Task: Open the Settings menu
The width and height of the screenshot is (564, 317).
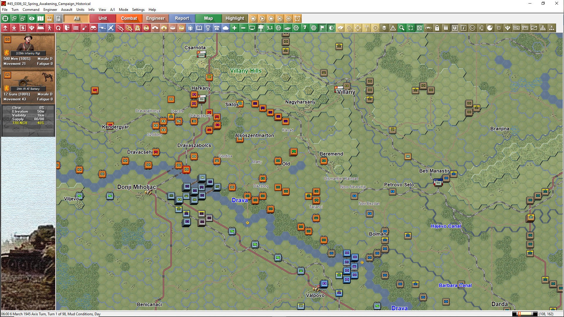Action: tap(138, 10)
